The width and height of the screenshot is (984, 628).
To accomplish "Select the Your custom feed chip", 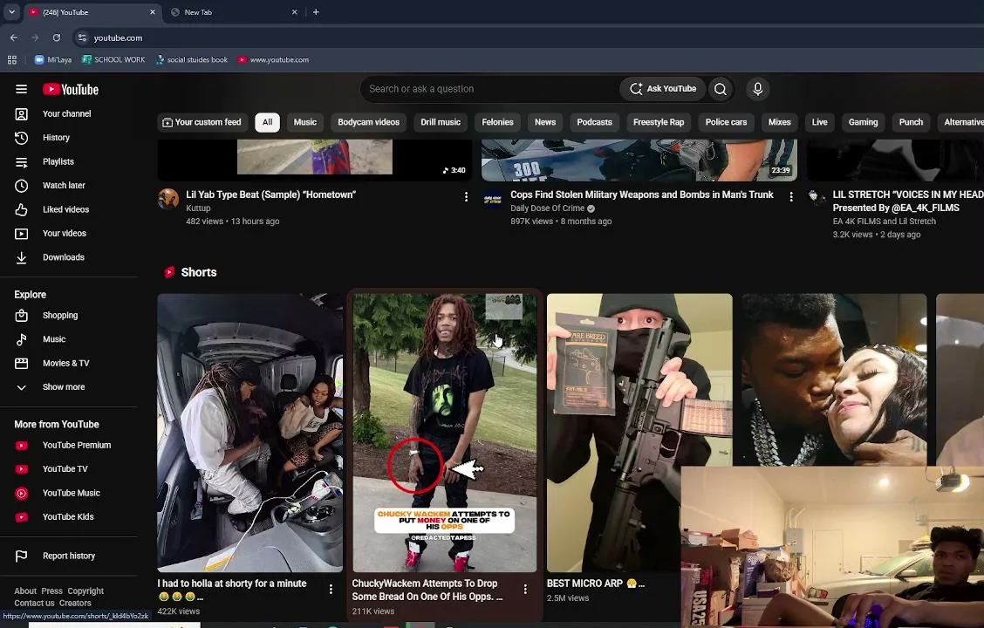I will coord(202,122).
